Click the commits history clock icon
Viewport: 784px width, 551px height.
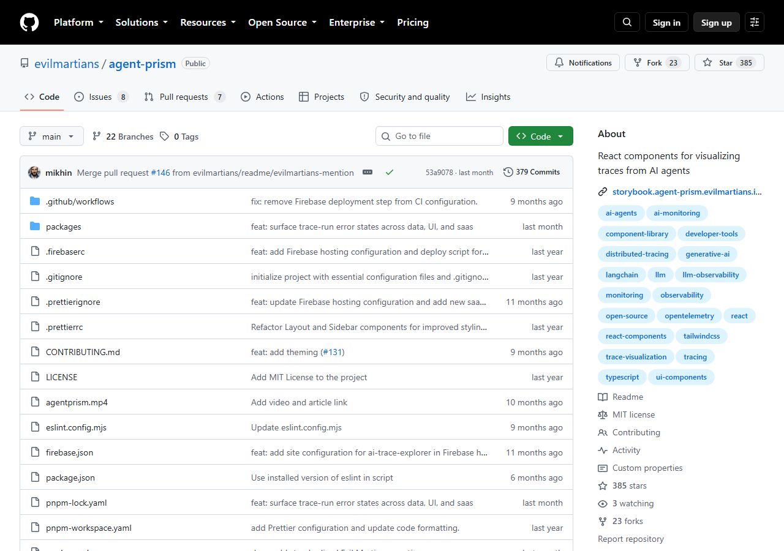tap(508, 172)
